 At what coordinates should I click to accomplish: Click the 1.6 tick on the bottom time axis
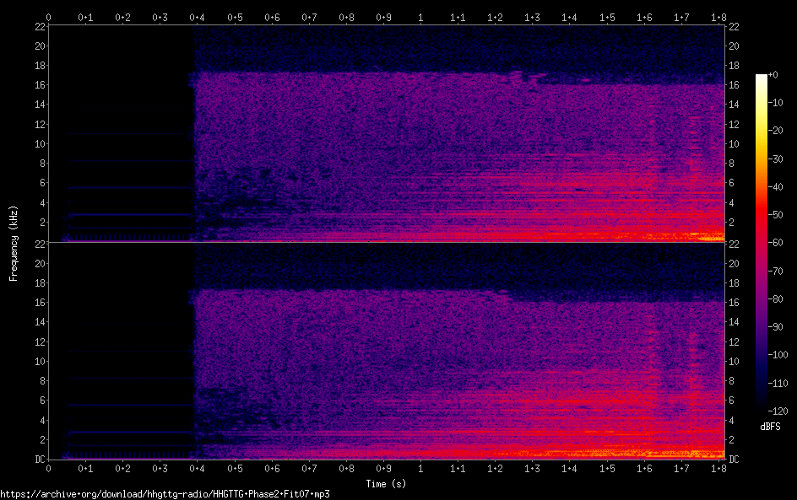click(644, 468)
